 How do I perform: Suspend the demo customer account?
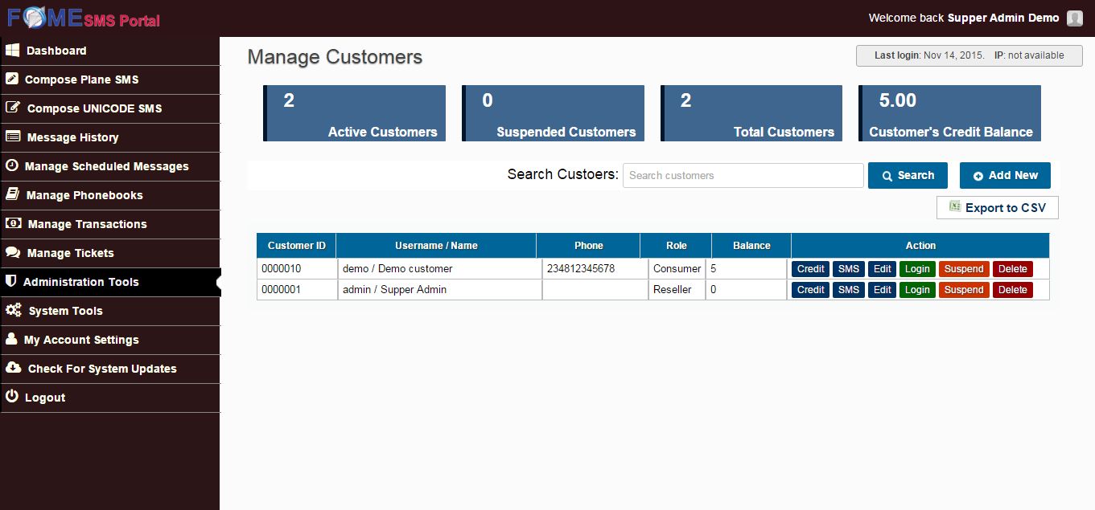tap(963, 269)
